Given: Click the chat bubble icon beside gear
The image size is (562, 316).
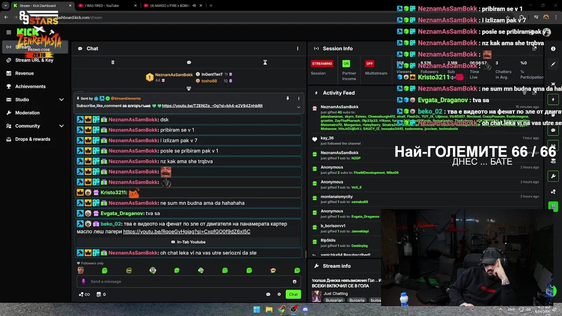Looking at the screenshot, I should (x=268, y=294).
